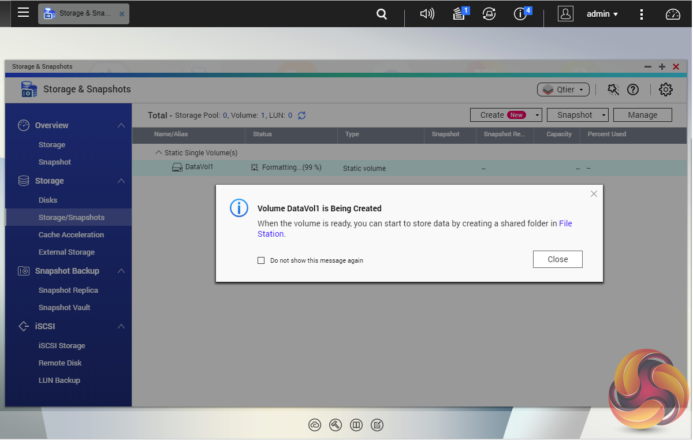The width and height of the screenshot is (693, 440).
Task: Open Storage & Snapshots settings gear
Action: [x=666, y=90]
